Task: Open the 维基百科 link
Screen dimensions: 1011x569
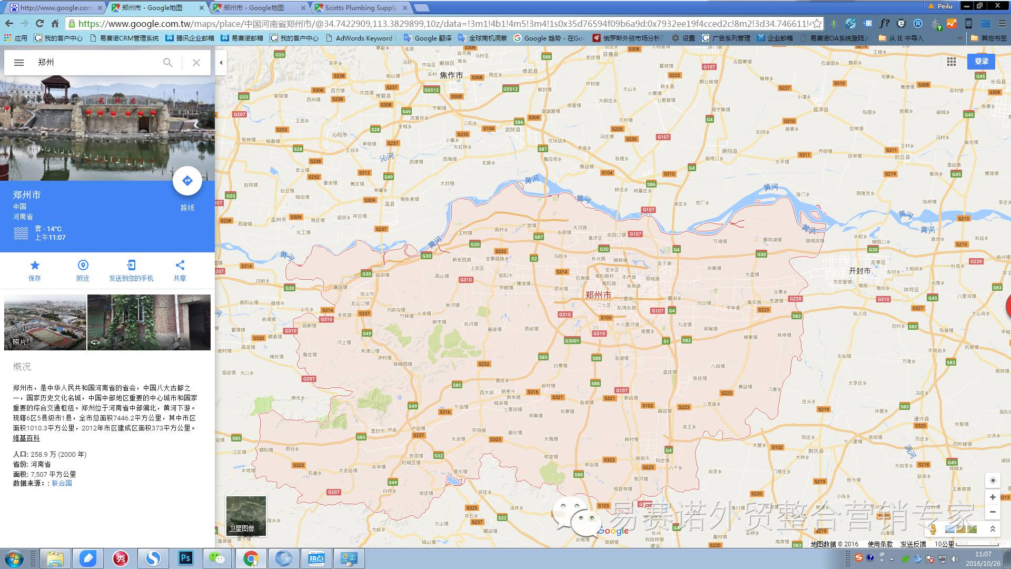Action: (x=26, y=438)
